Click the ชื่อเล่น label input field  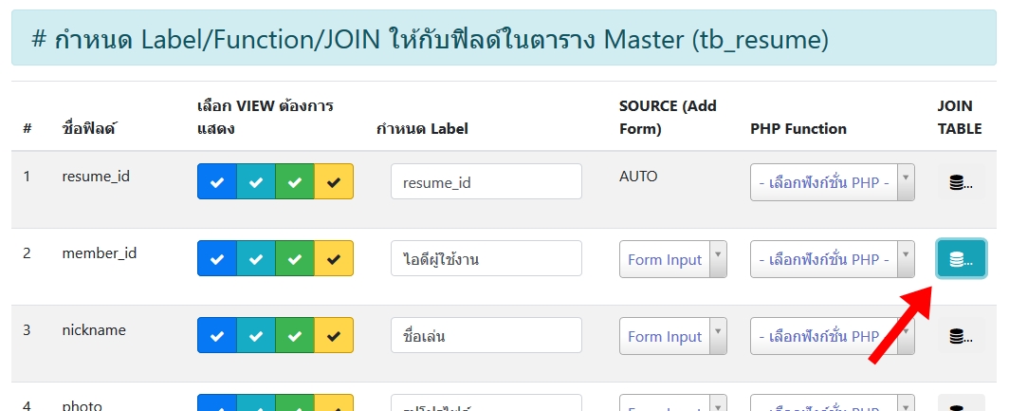[x=486, y=335]
